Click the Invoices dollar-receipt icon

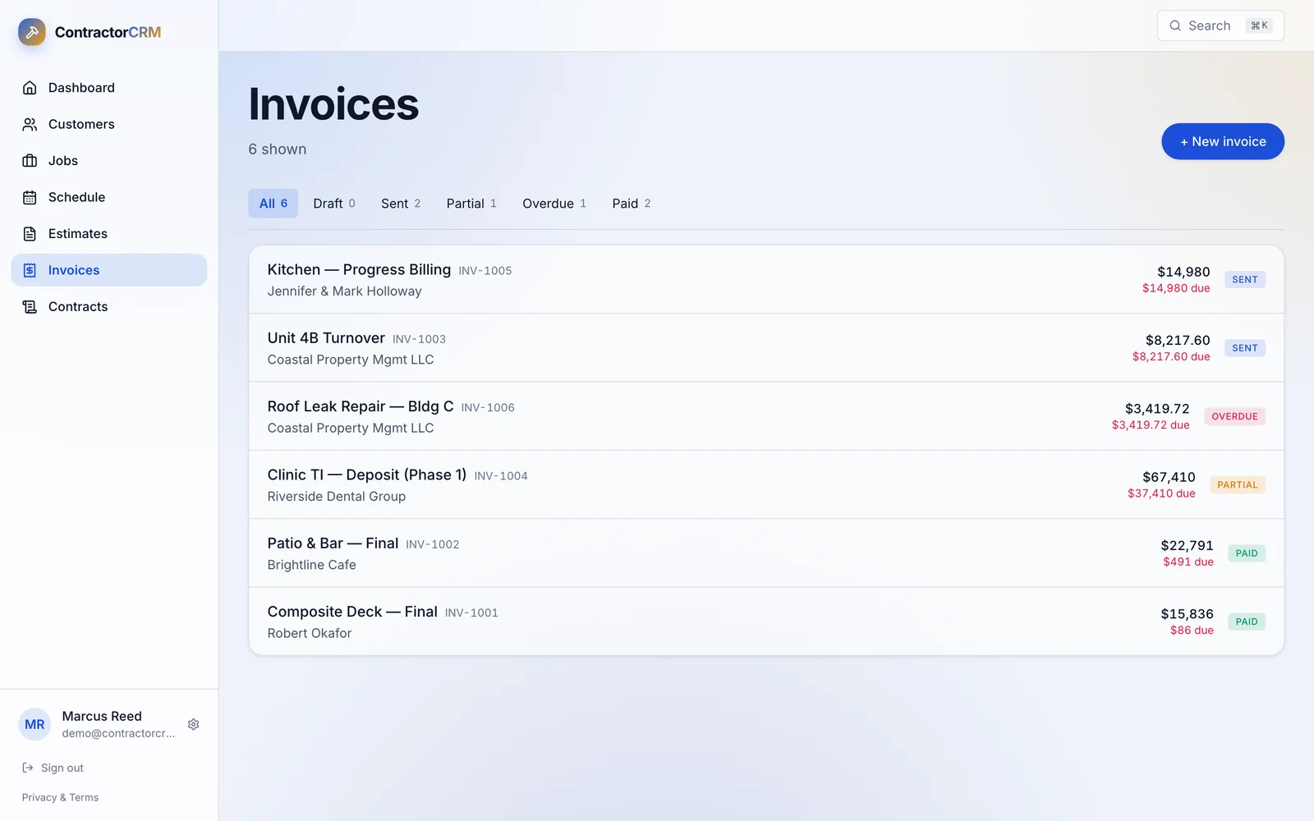pyautogui.click(x=30, y=270)
